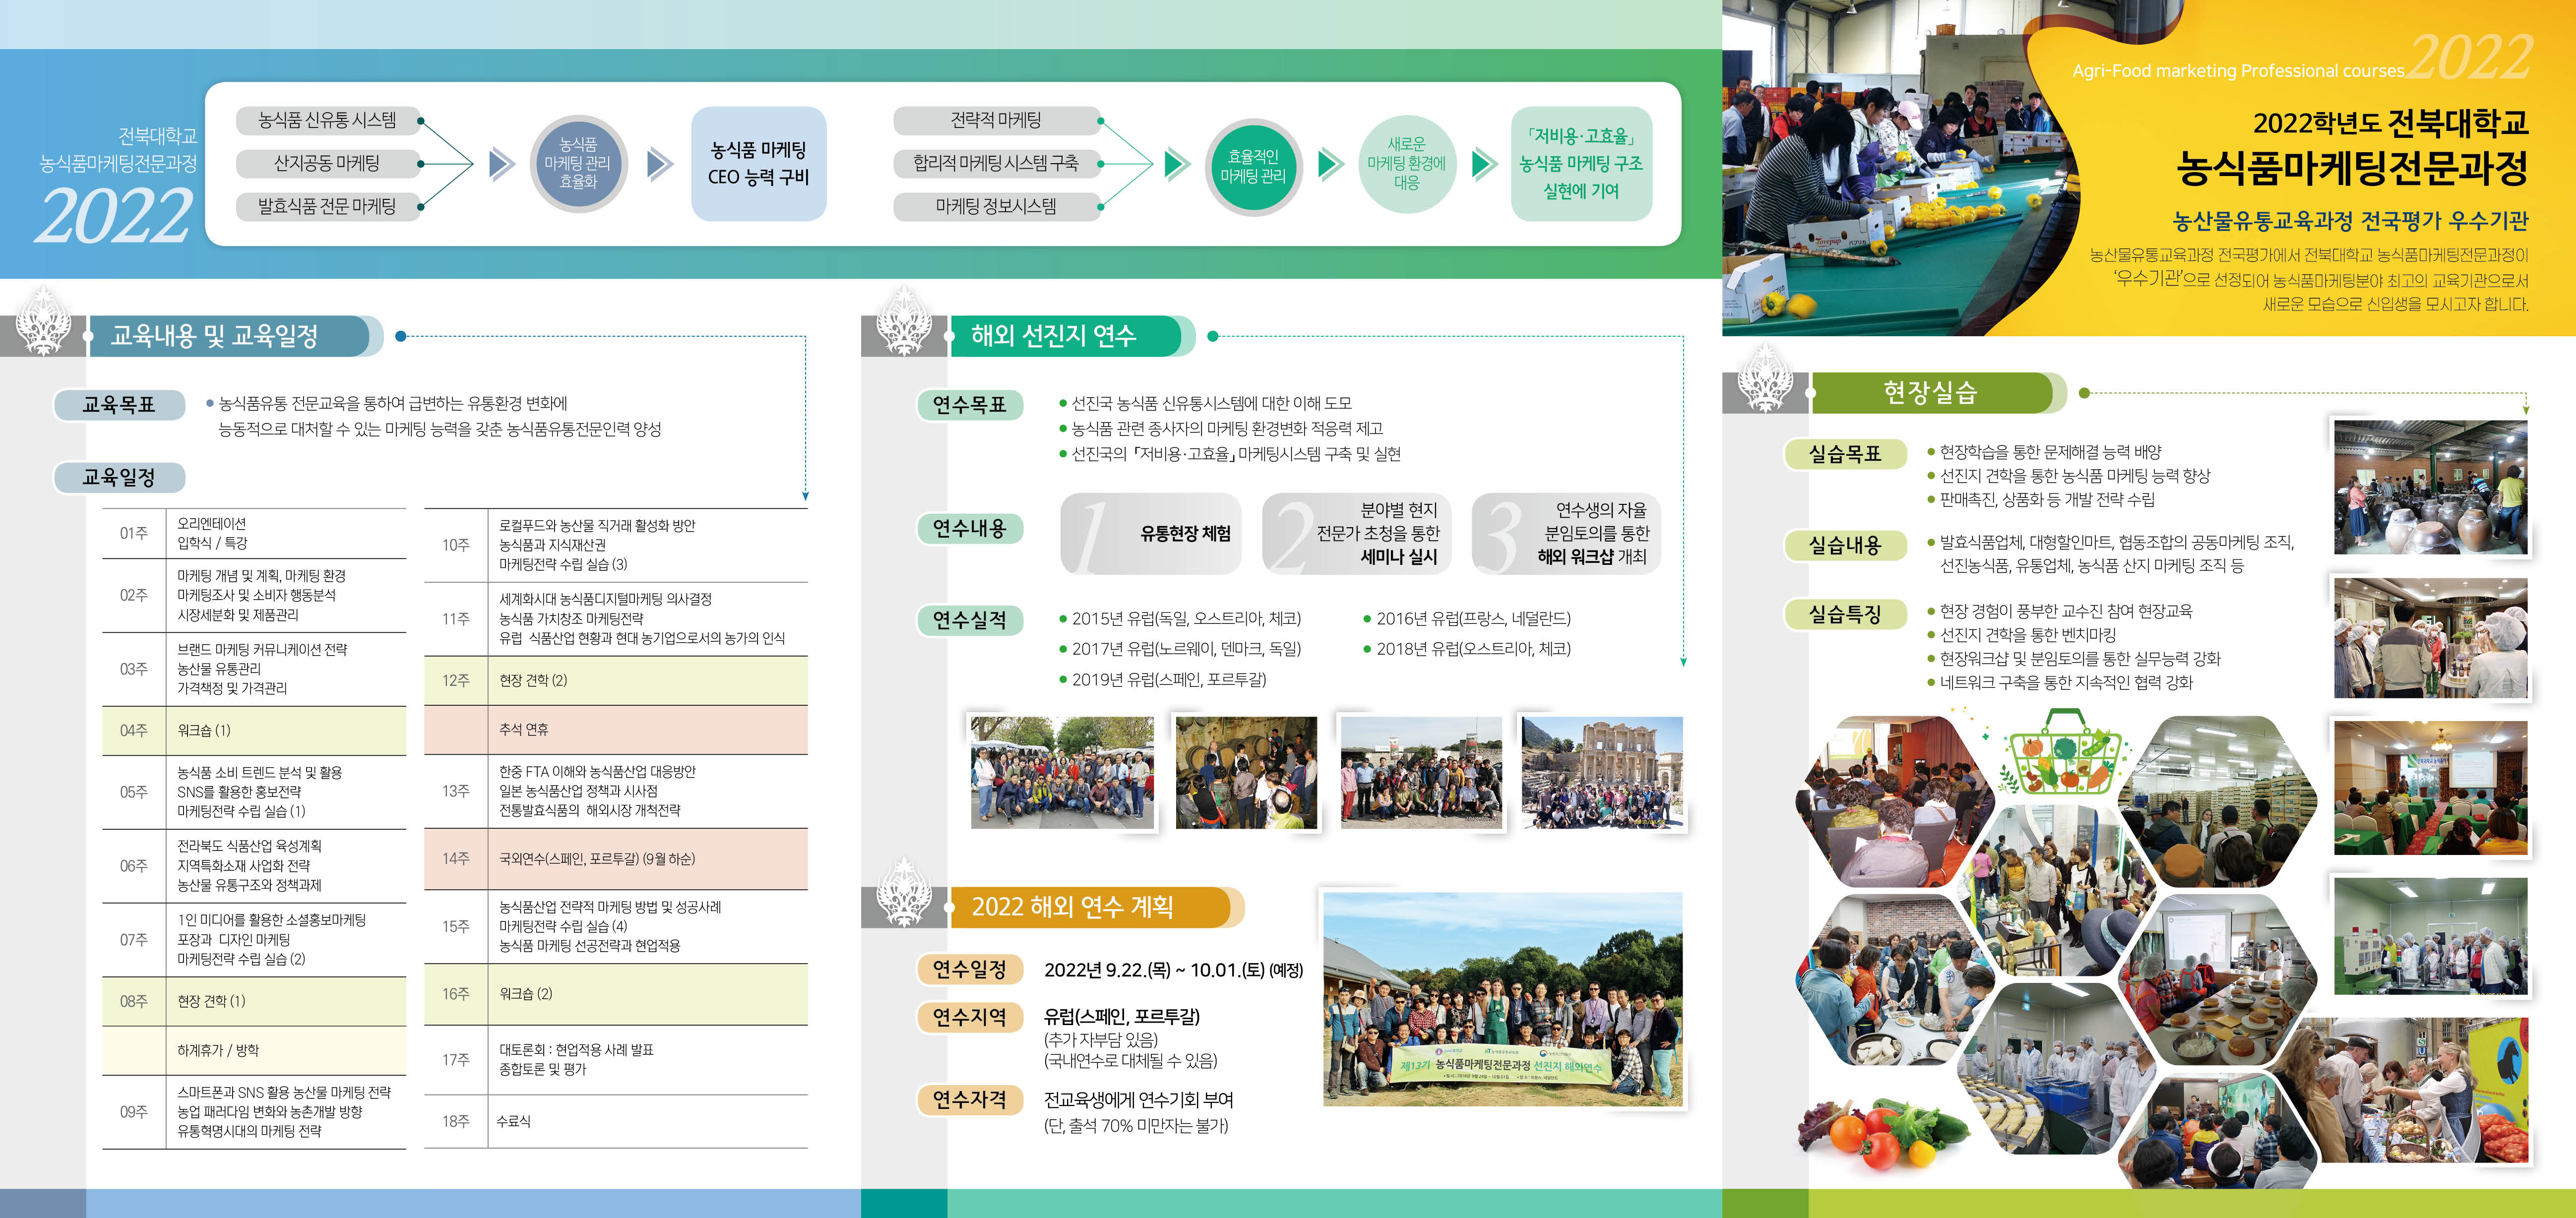
Task: Select the 실습내용 label
Action: pos(1845,546)
